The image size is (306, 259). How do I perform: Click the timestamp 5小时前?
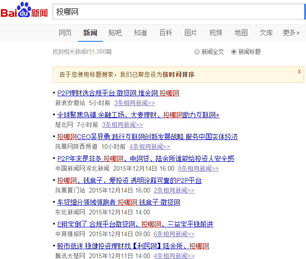click(x=100, y=103)
